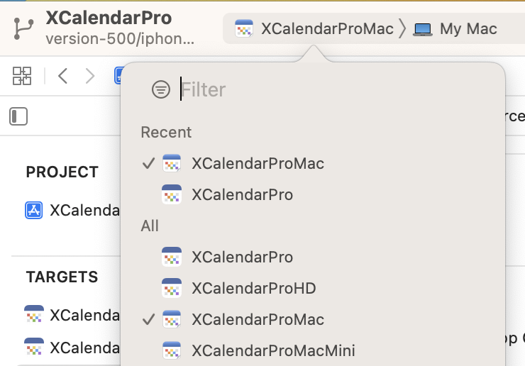Choose the XCalendarProMacMini scheme

coord(273,350)
